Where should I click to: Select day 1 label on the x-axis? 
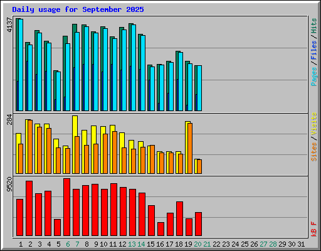(21, 244)
